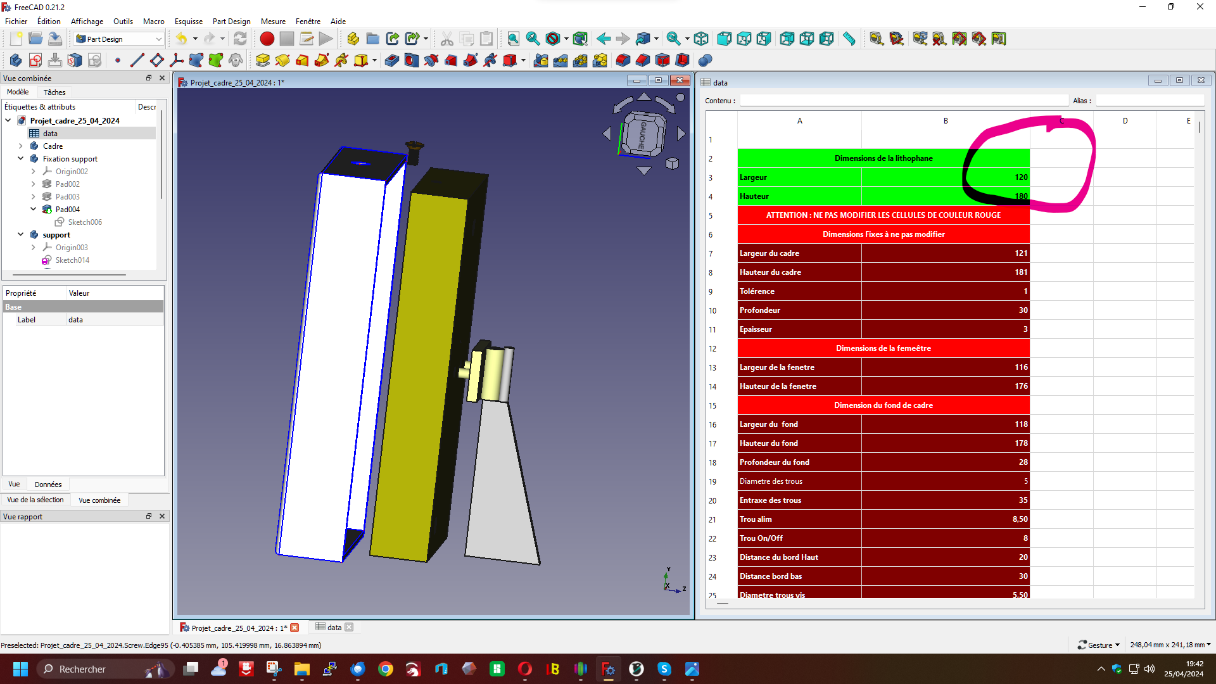Open the Undo history dropdown arrow
The height and width of the screenshot is (684, 1216).
pyautogui.click(x=195, y=39)
